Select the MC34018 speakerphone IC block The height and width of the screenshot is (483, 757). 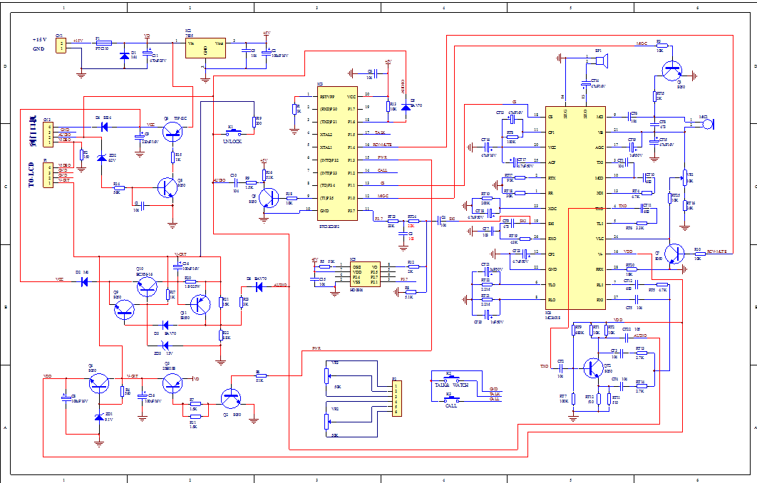click(x=575, y=208)
